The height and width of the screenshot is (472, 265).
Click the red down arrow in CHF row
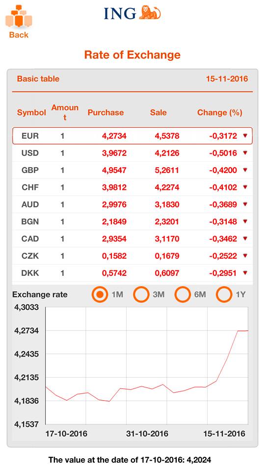(245, 187)
